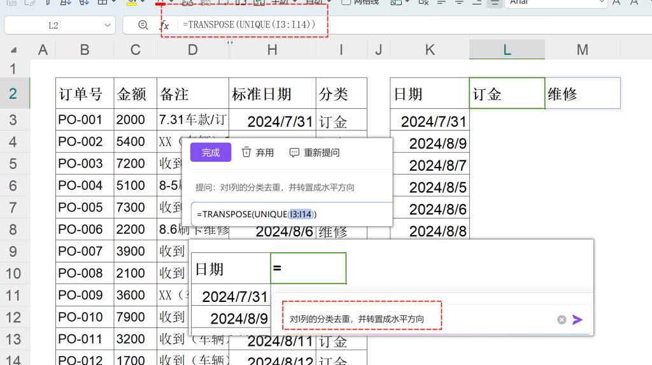
Task: Select row 5 header
Action: click(13, 164)
